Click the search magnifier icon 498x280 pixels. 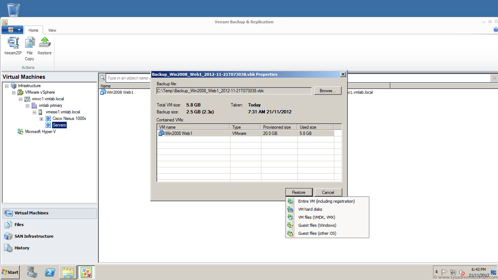[102, 78]
